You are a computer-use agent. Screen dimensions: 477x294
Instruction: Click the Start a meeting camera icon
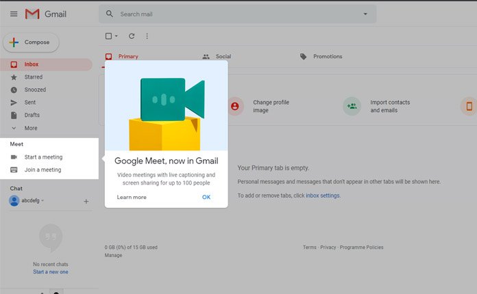[x=14, y=157]
